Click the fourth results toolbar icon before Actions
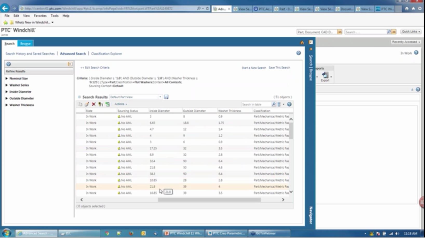 100,104
